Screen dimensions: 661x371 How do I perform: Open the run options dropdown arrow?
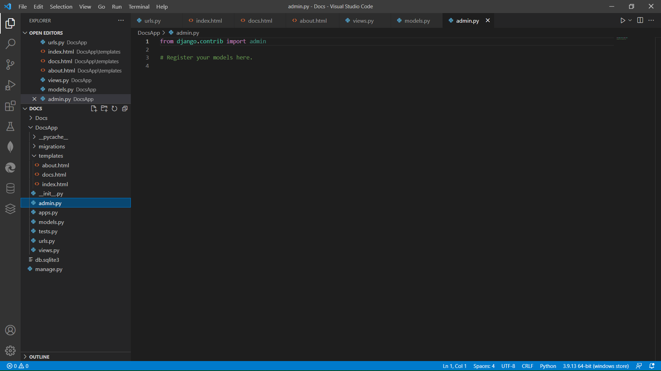(630, 21)
